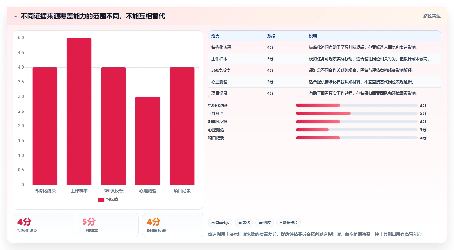Click the 结构化访谈 progress bar
Image resolution: width=454 pixels, height=250 pixels.
[356, 105]
